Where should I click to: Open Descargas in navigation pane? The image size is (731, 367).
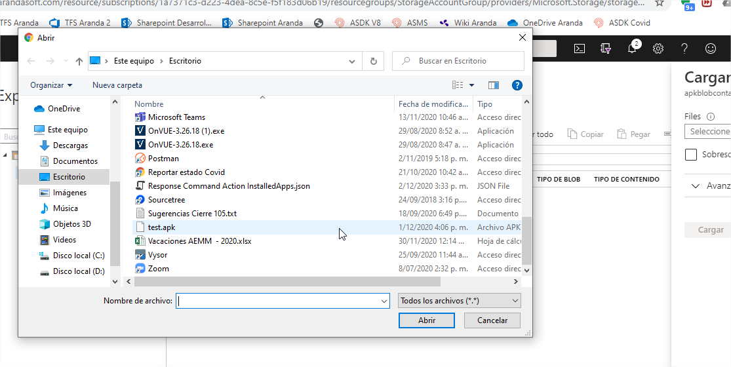pos(64,145)
